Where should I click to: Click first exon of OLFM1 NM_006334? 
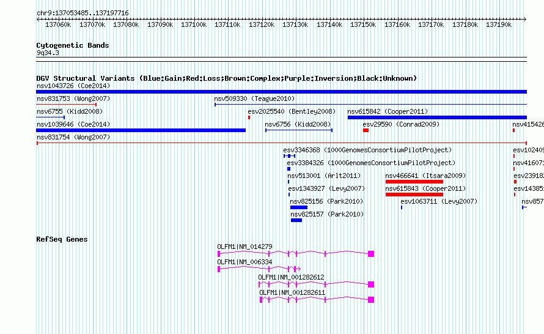click(x=219, y=269)
